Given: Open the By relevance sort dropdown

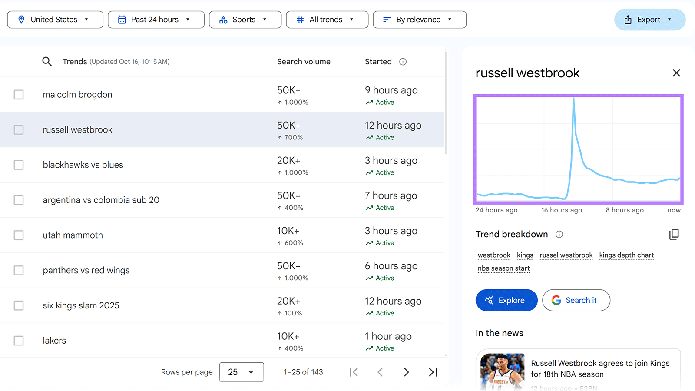Looking at the screenshot, I should [419, 19].
